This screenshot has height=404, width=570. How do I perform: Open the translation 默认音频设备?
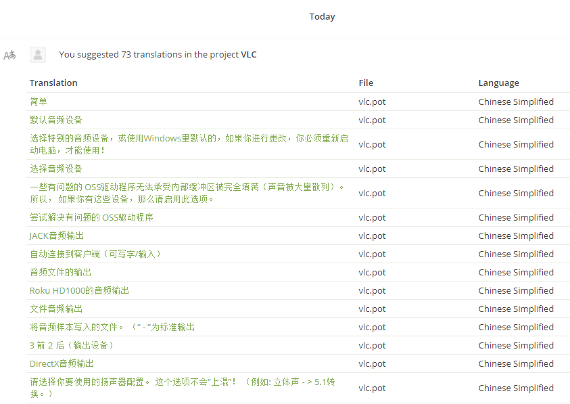tap(56, 120)
